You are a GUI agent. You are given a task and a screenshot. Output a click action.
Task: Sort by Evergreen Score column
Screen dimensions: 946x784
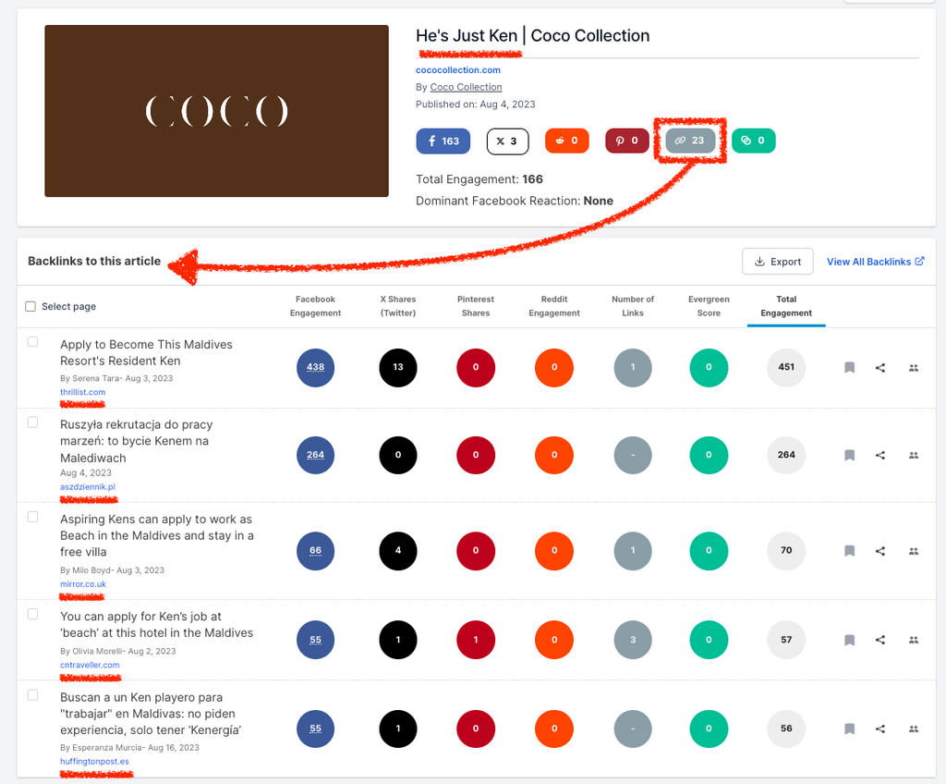click(x=709, y=306)
